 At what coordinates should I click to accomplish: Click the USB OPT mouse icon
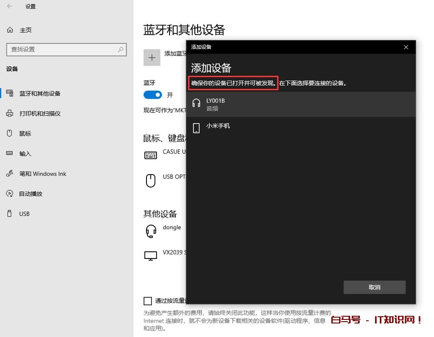pyautogui.click(x=151, y=180)
